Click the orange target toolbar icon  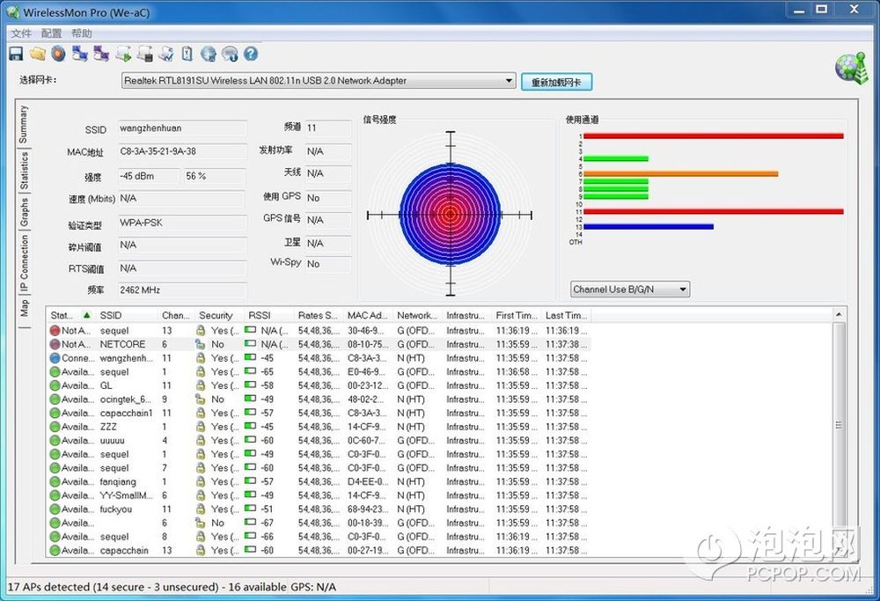[58, 54]
